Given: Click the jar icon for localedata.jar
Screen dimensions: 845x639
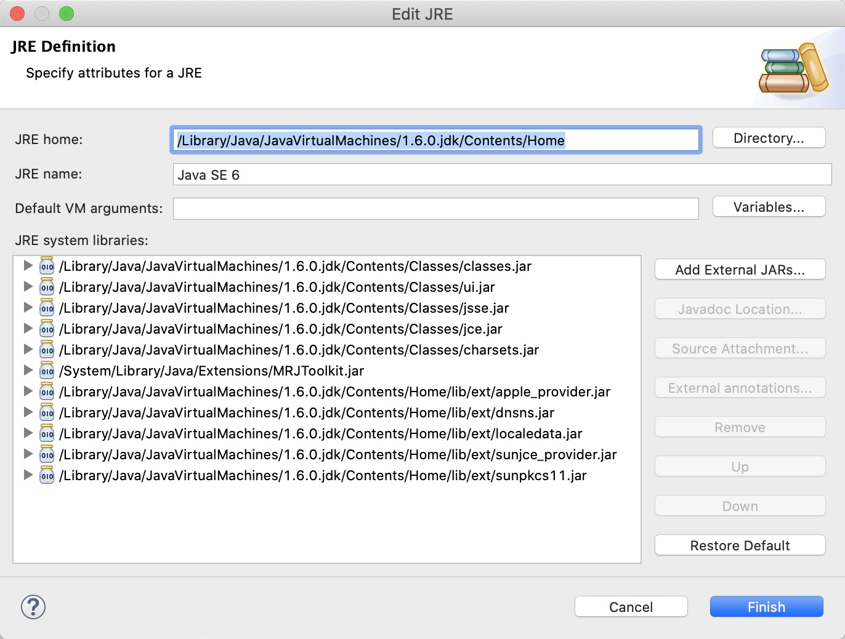Looking at the screenshot, I should pyautogui.click(x=47, y=433).
